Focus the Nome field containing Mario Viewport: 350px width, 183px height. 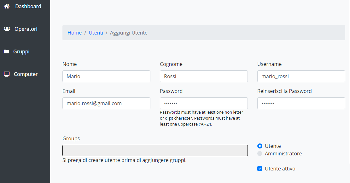[106, 76]
